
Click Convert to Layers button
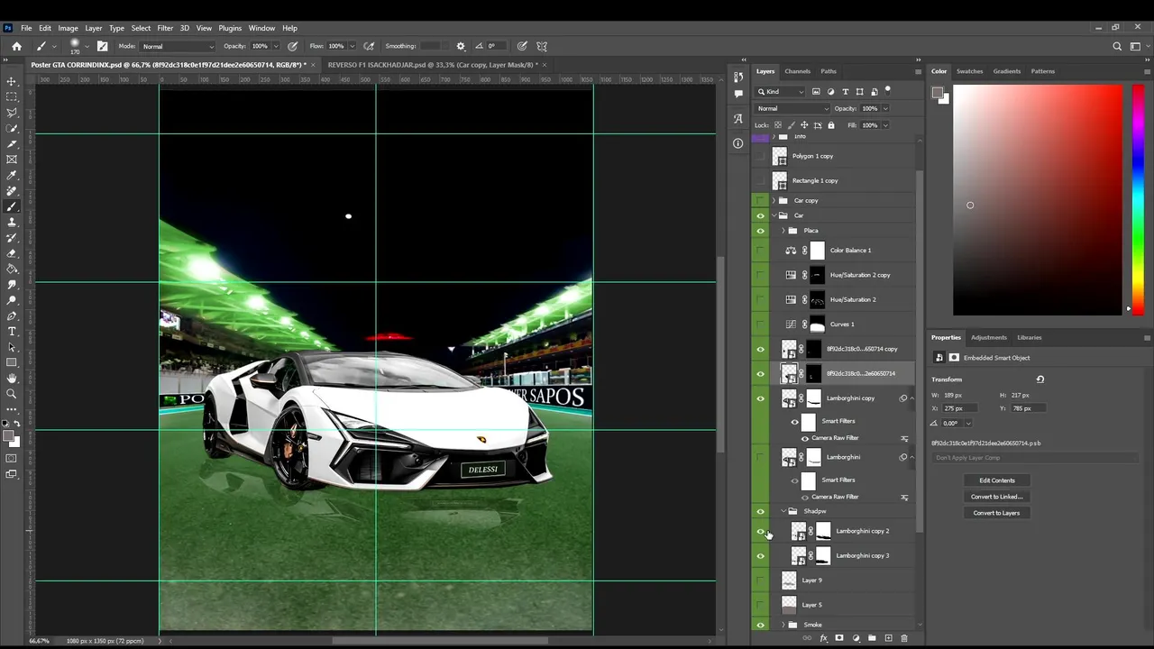point(996,513)
